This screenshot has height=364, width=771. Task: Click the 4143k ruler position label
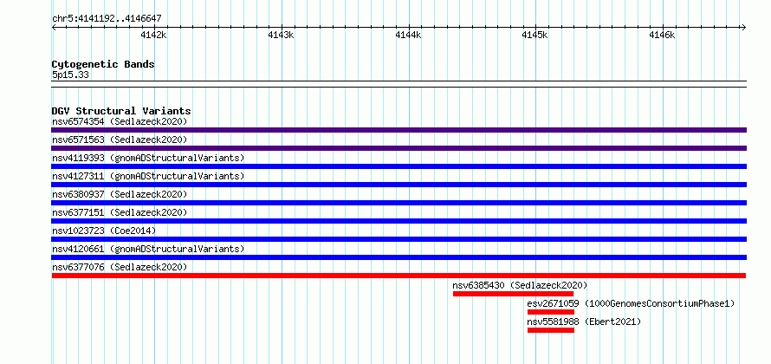(x=282, y=35)
